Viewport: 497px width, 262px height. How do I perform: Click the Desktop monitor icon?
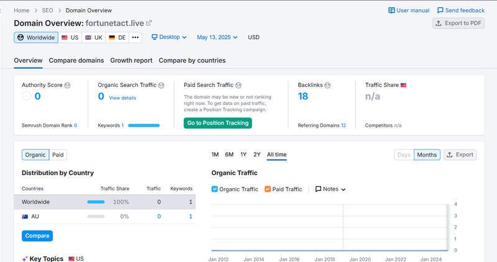(154, 37)
